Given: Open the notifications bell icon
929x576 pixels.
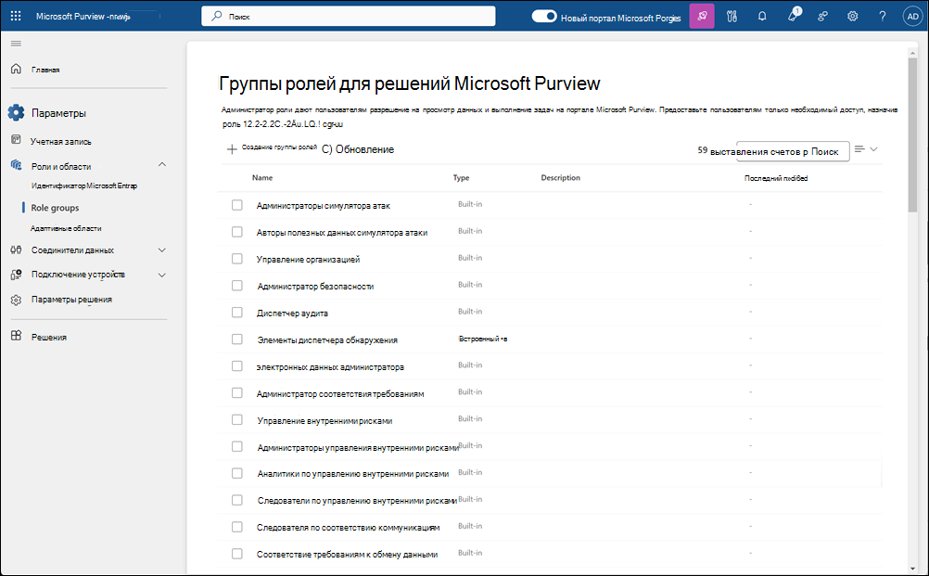Looking at the screenshot, I should (x=762, y=16).
